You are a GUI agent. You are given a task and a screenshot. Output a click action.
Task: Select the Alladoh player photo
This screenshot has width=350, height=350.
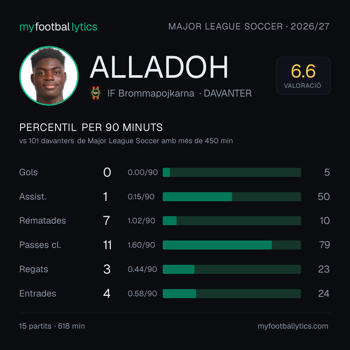click(49, 76)
